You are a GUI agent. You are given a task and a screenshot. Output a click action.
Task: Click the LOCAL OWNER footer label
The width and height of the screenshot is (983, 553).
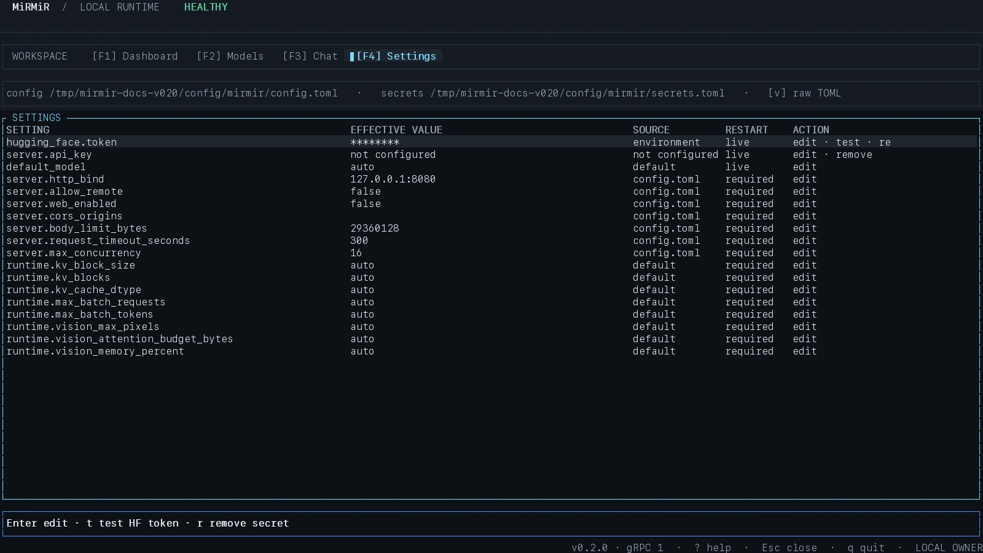tap(949, 547)
